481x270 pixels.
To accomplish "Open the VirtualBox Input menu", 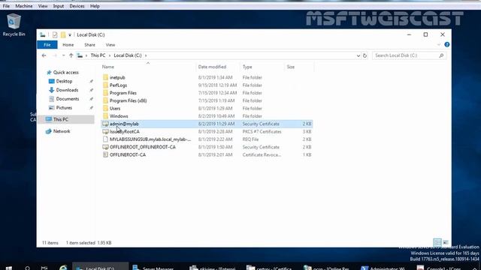I will pos(59,6).
